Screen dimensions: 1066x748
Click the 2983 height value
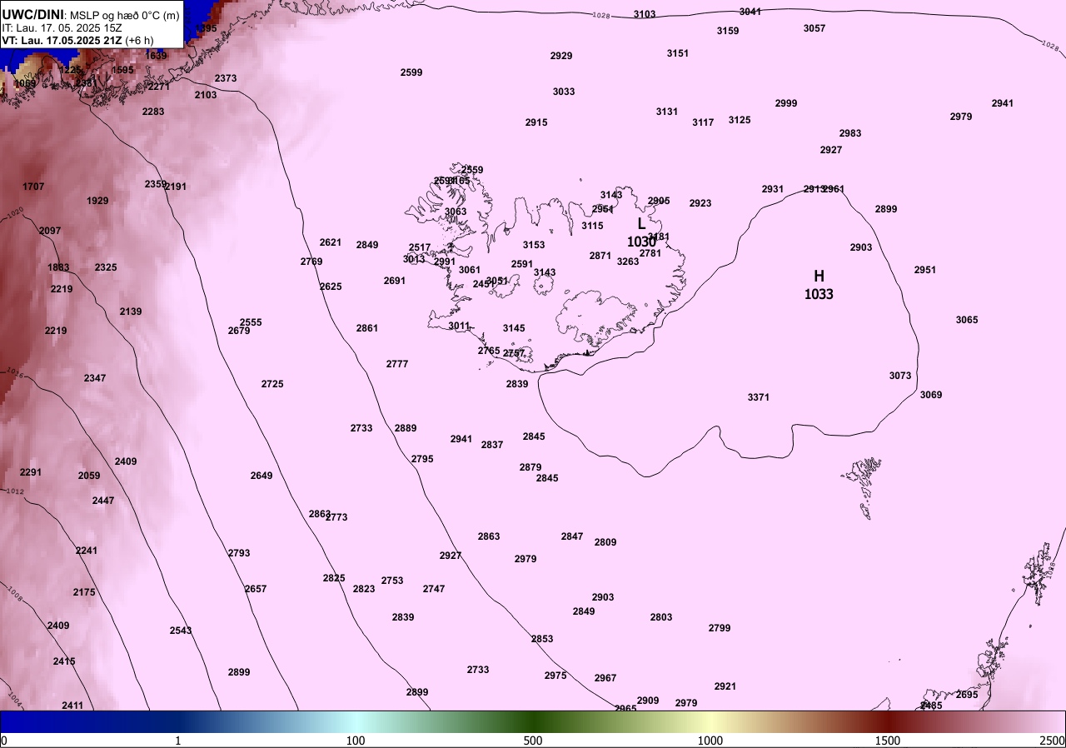click(x=850, y=133)
